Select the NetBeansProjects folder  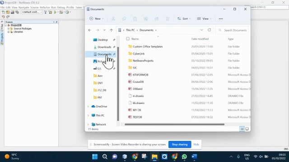click(x=143, y=61)
